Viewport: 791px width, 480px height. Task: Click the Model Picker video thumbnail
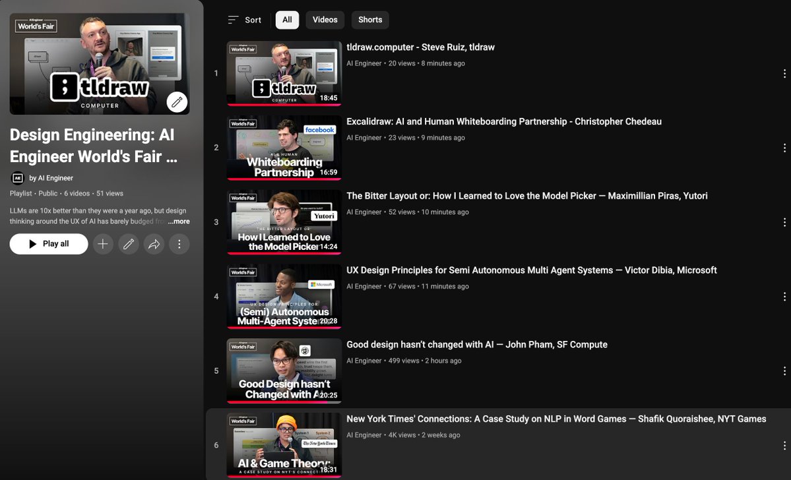click(284, 222)
